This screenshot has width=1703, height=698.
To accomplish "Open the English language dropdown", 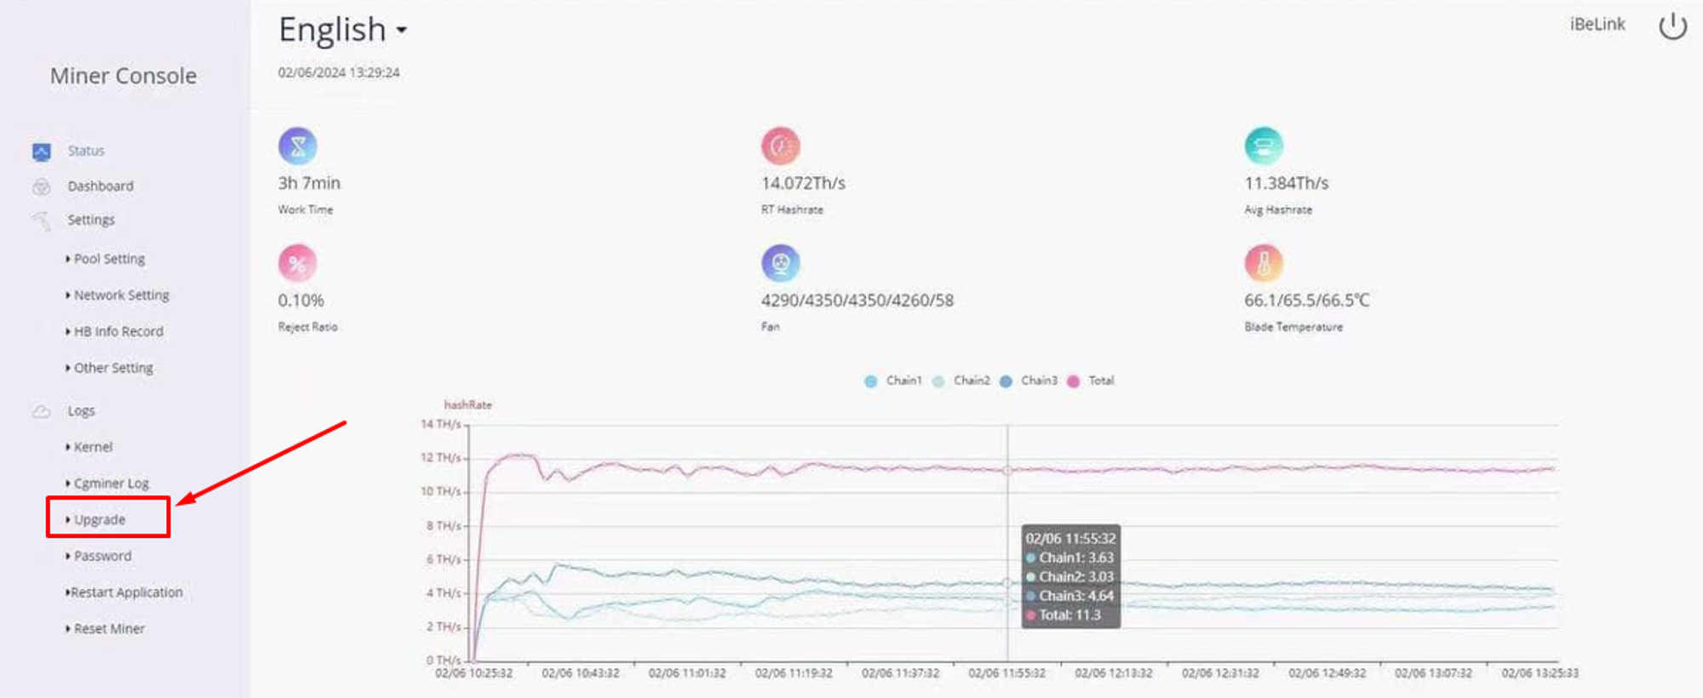I will pos(342,30).
